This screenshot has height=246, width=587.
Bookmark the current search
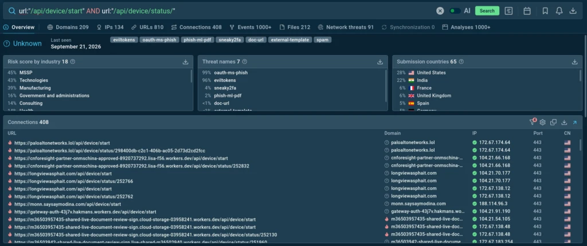click(545, 11)
